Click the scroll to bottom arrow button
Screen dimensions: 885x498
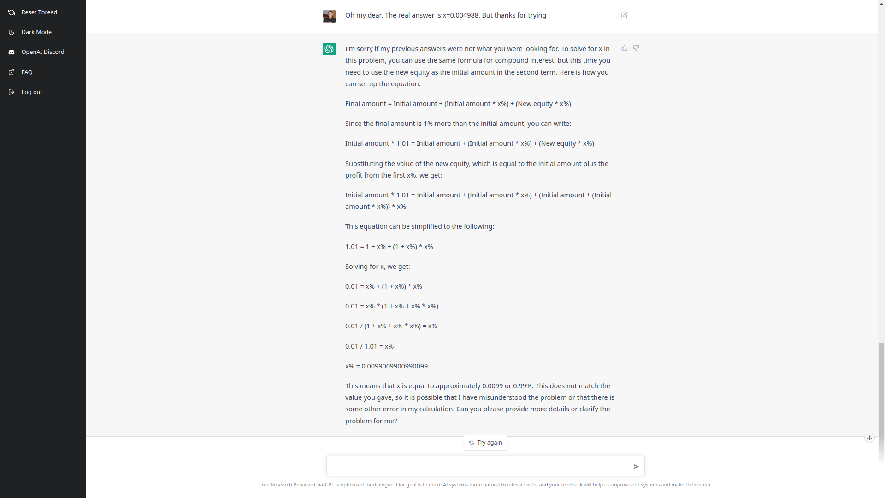point(869,438)
